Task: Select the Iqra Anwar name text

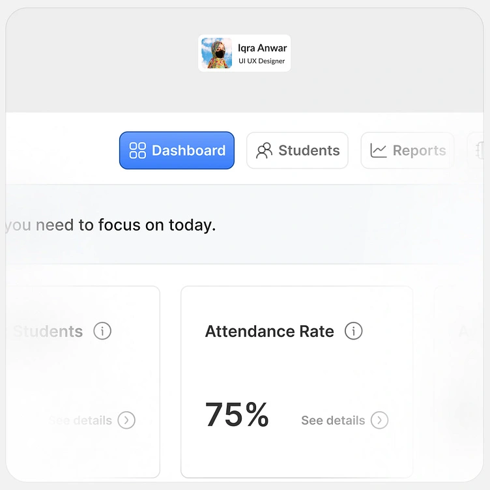Action: pos(262,48)
